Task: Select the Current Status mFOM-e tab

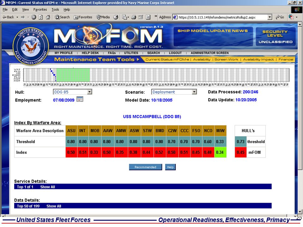Action: [167, 60]
